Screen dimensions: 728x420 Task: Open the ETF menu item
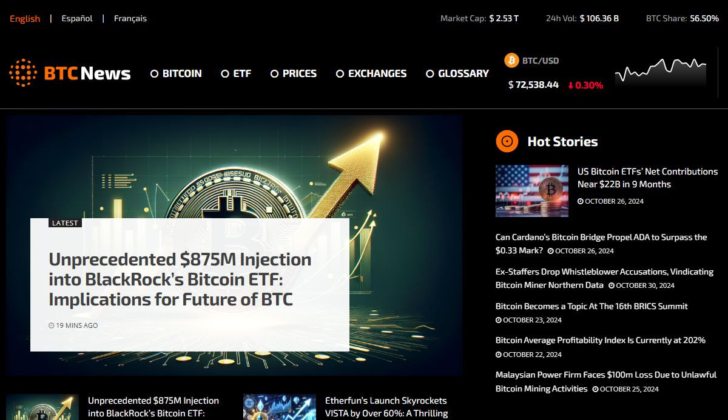point(242,73)
